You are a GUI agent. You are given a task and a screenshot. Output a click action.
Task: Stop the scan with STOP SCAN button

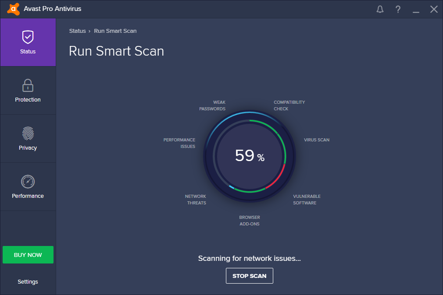click(x=250, y=276)
